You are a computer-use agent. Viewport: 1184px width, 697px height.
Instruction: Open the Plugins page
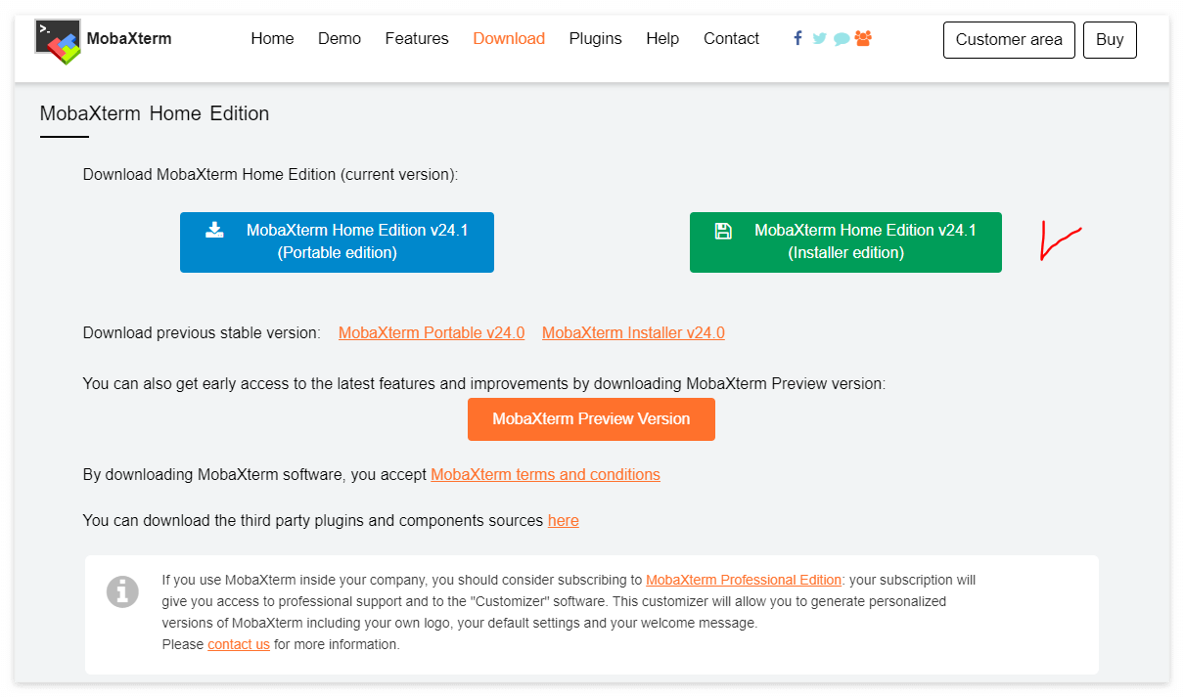pyautogui.click(x=595, y=39)
